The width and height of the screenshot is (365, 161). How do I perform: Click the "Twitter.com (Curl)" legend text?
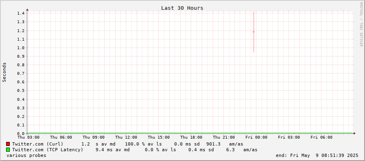click(x=38, y=144)
